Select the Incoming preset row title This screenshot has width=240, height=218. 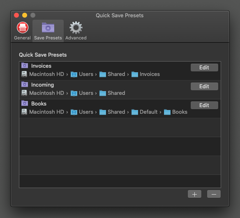click(x=43, y=85)
